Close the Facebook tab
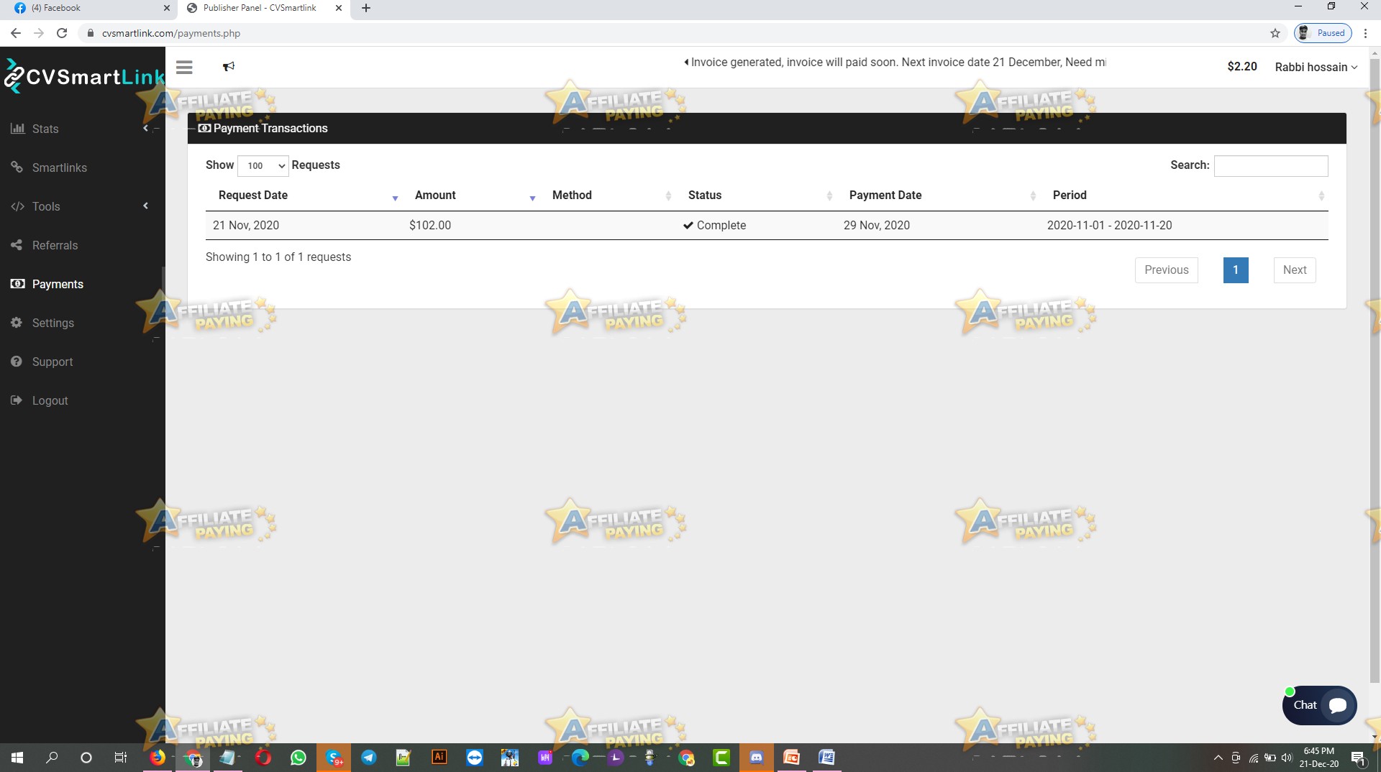This screenshot has width=1381, height=772. tap(167, 8)
